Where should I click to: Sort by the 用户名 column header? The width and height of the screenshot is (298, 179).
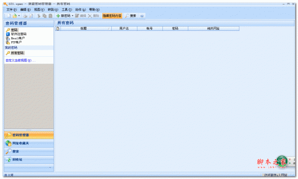pos(124,28)
